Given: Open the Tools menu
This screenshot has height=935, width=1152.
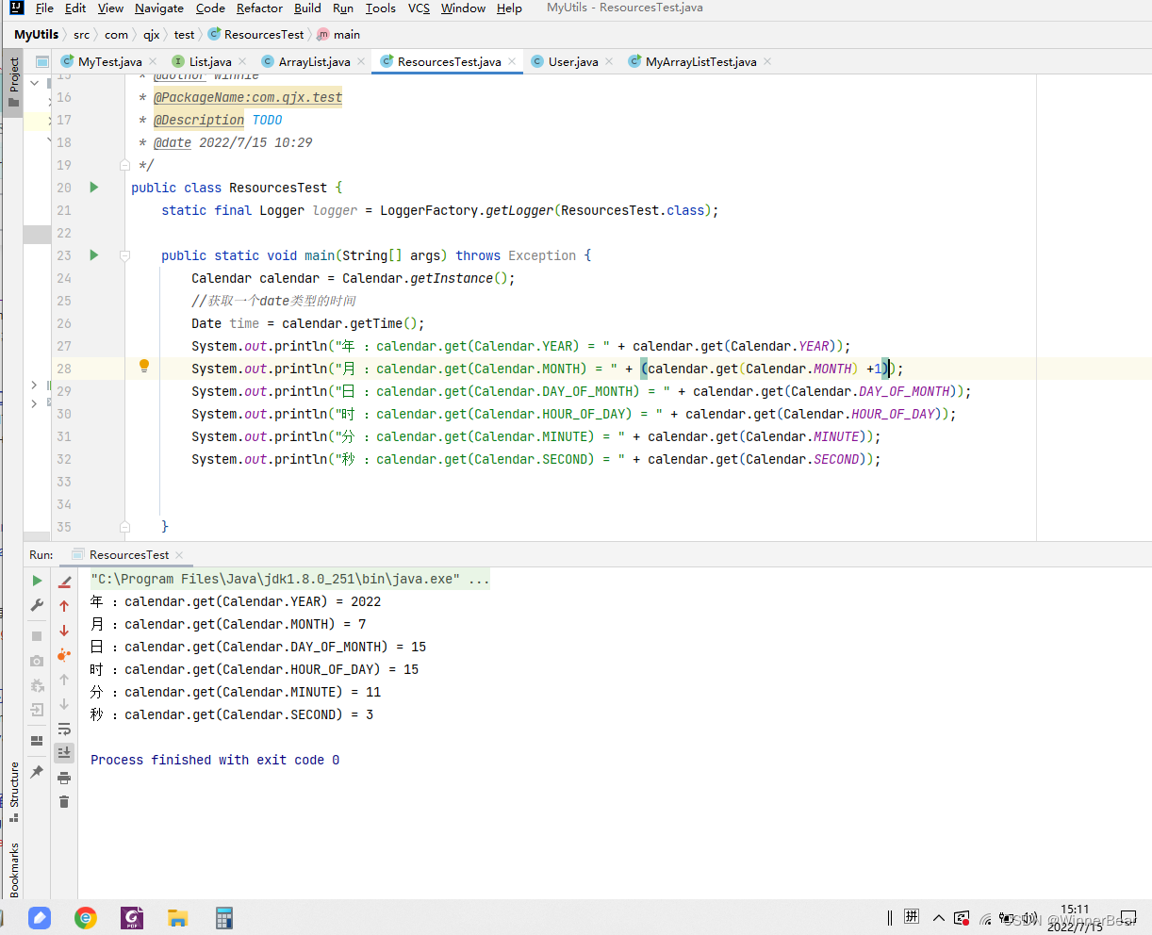Looking at the screenshot, I should (381, 8).
